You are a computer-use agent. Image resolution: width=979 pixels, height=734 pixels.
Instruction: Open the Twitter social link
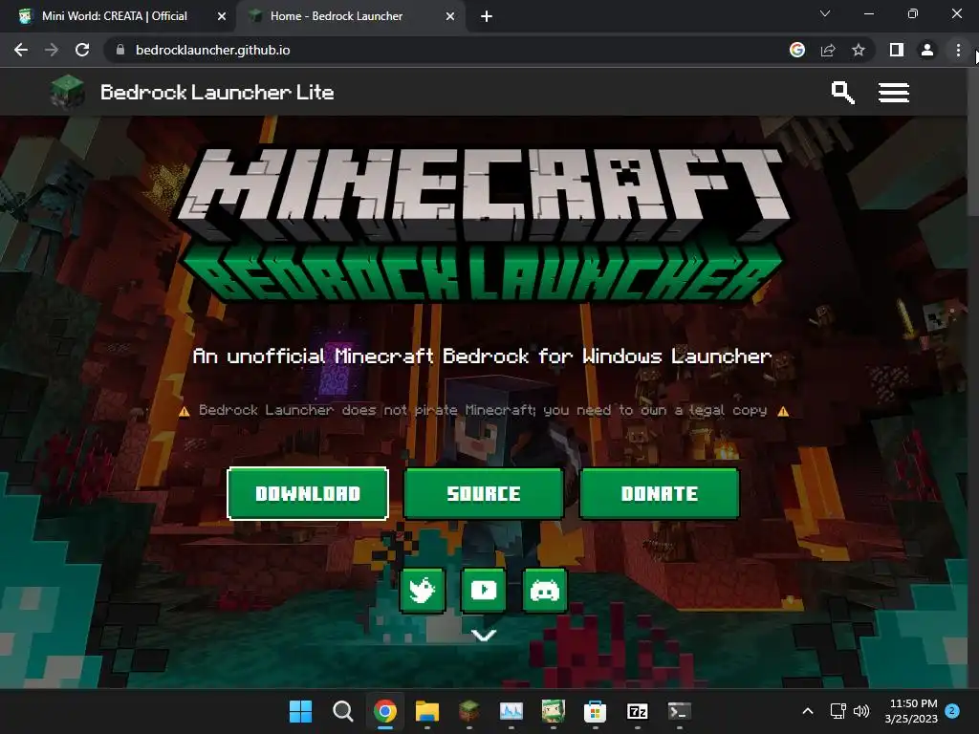point(423,590)
